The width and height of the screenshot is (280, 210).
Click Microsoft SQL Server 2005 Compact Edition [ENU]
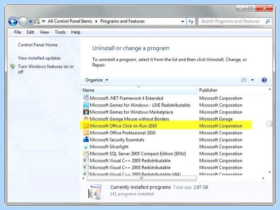(138, 154)
